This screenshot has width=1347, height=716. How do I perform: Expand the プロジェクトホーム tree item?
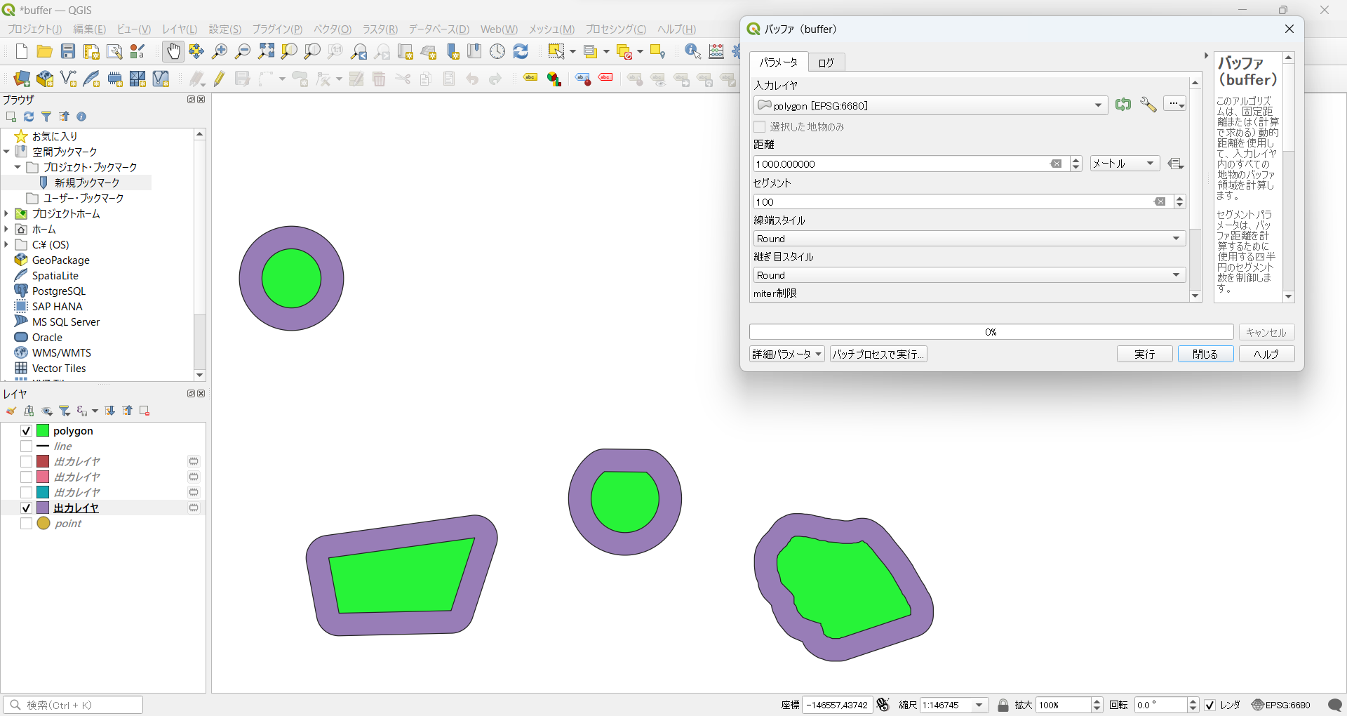pos(6,213)
